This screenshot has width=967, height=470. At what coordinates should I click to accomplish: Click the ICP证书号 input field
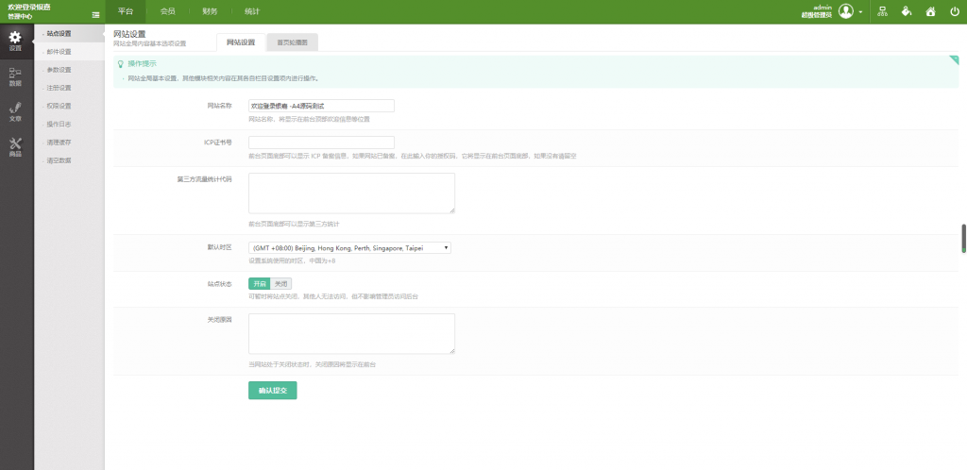click(321, 143)
